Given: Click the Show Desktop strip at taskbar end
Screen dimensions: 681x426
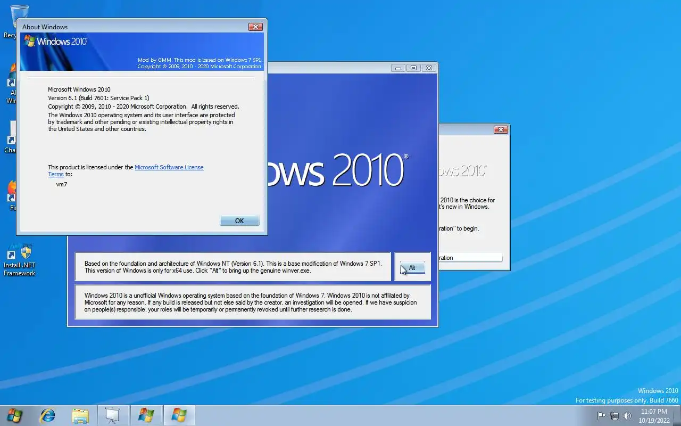Looking at the screenshot, I should (677, 415).
